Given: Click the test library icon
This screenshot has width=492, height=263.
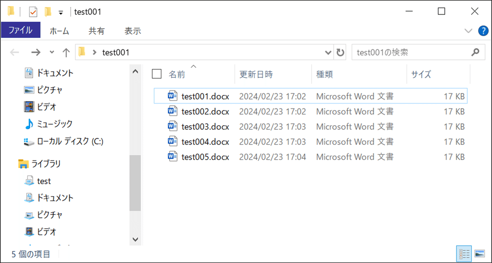Looking at the screenshot, I should (x=29, y=181).
